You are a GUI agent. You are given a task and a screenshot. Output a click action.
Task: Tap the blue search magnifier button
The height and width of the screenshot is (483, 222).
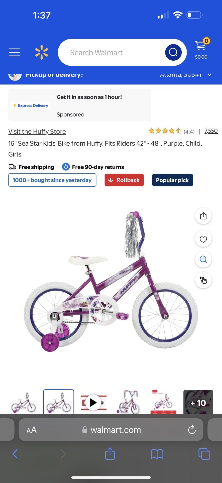(173, 52)
